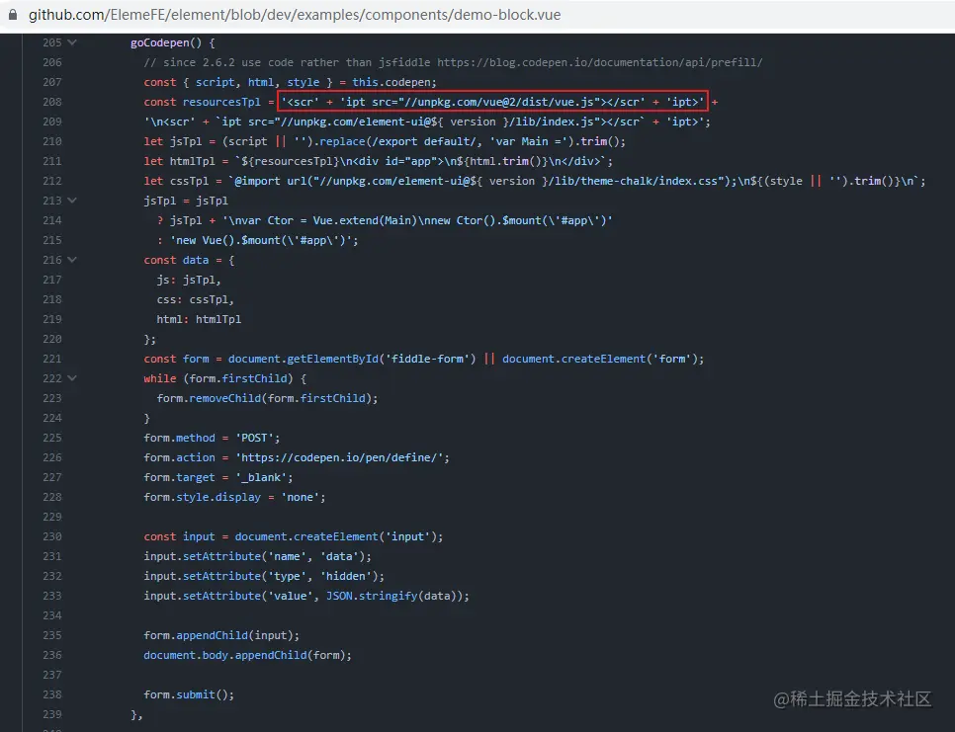This screenshot has height=732, width=955.
Task: Click line number 218
Action: [52, 299]
